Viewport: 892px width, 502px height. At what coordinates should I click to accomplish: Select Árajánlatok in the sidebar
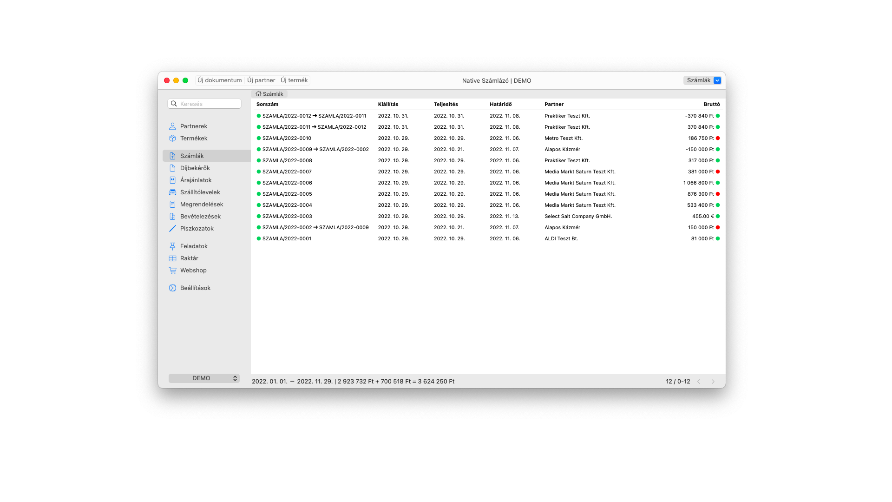point(195,180)
